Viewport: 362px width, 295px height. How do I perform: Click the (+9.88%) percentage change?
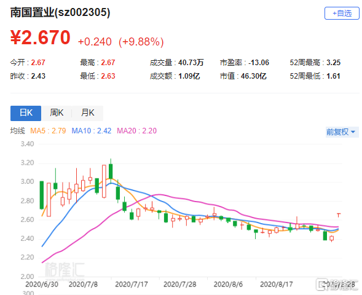141,42
